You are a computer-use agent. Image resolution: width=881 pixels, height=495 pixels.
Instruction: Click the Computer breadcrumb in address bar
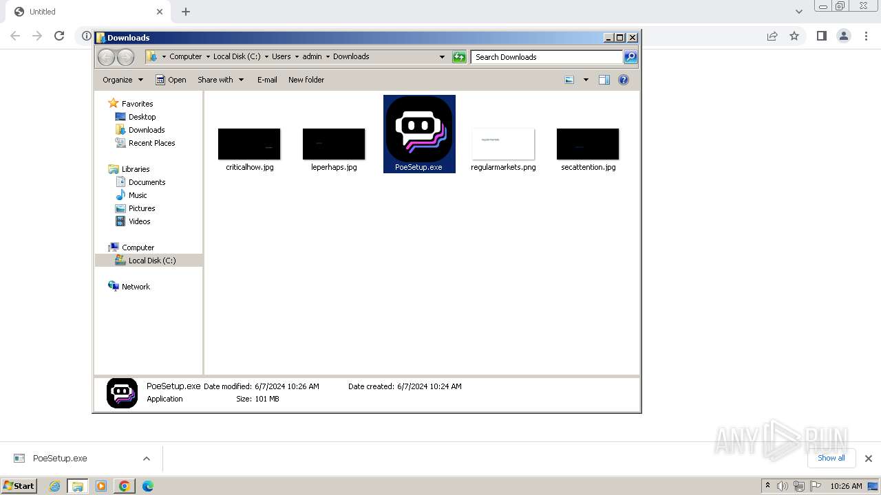pyautogui.click(x=186, y=56)
